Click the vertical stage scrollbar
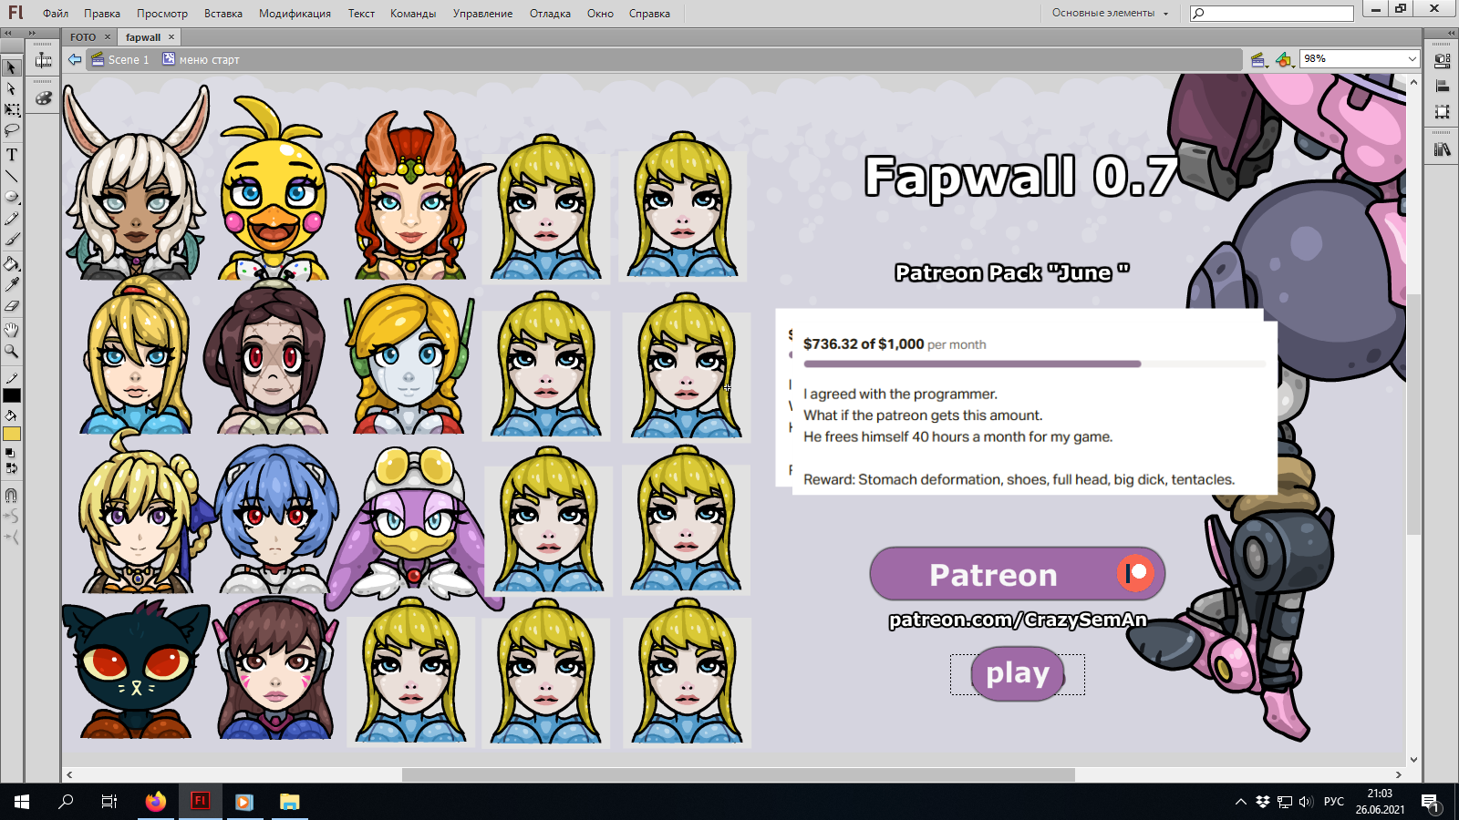The image size is (1459, 820). 1413,415
